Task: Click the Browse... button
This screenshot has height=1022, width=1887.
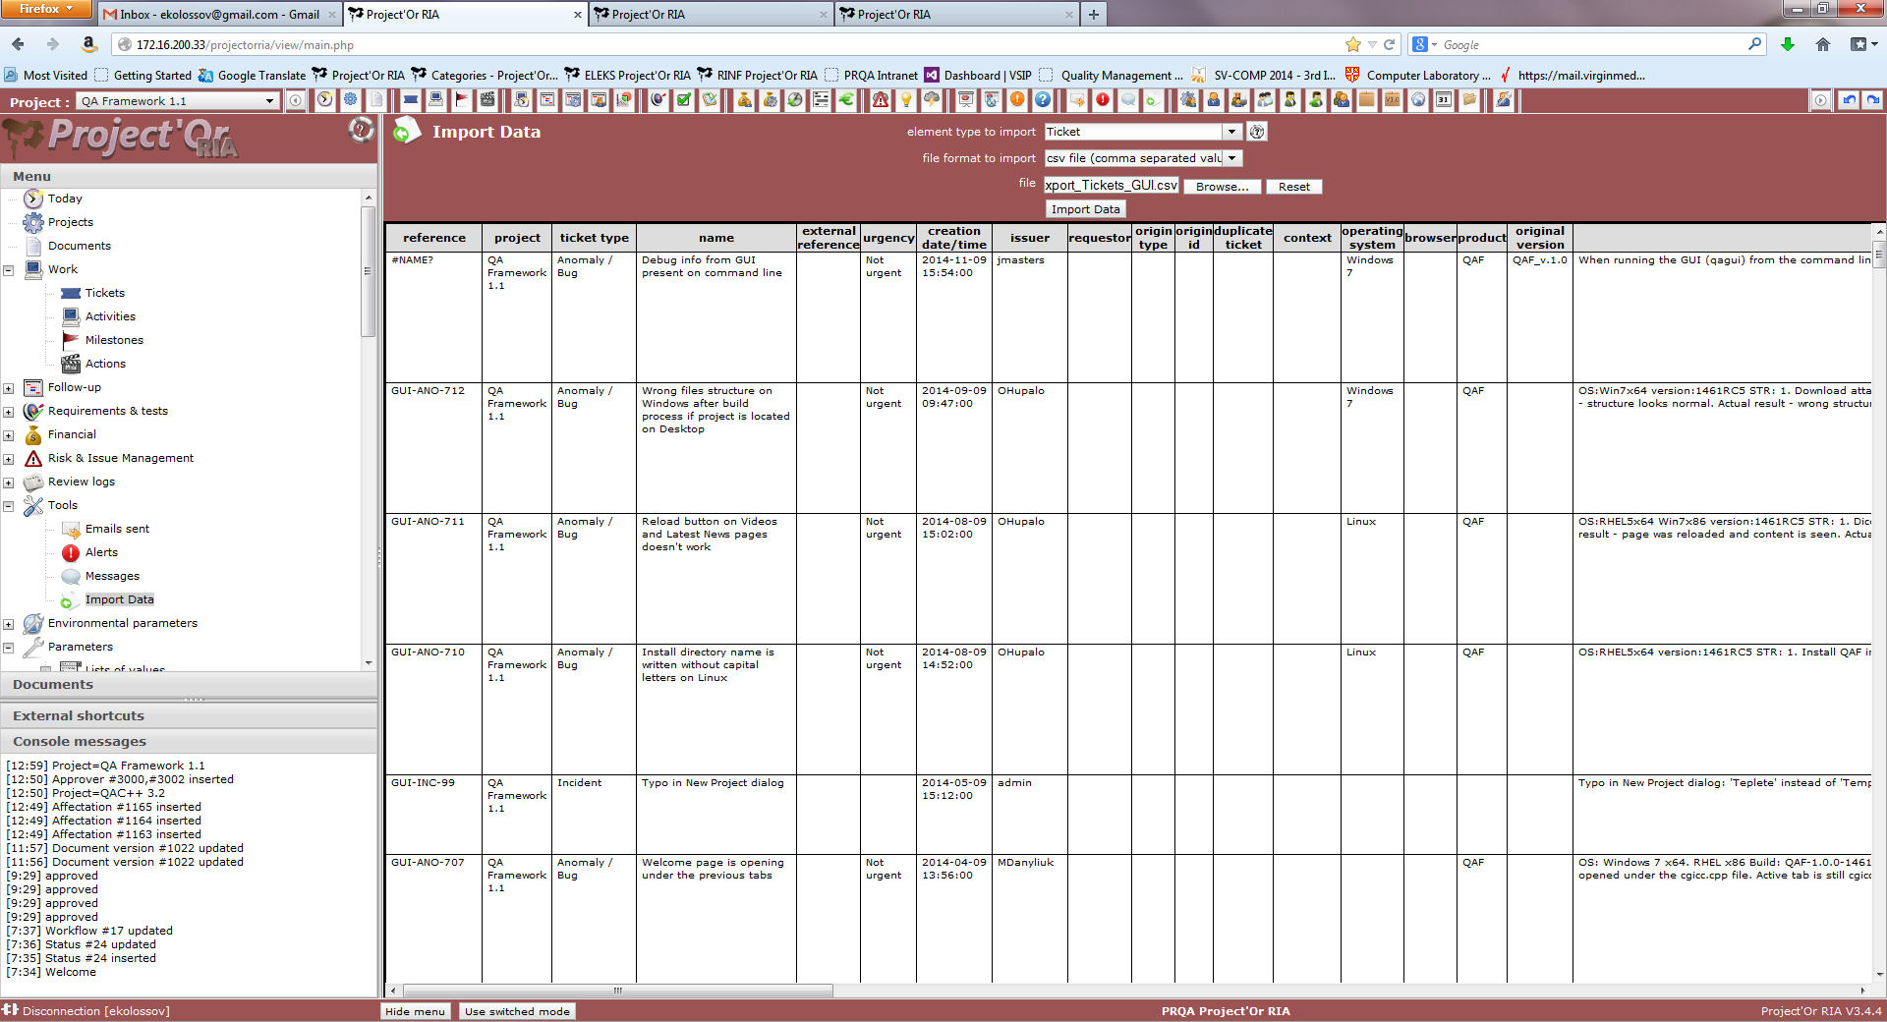Action: [x=1222, y=187]
